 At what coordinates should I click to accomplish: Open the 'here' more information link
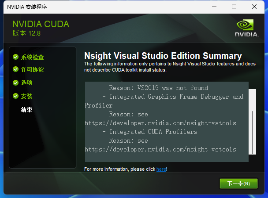(161, 169)
